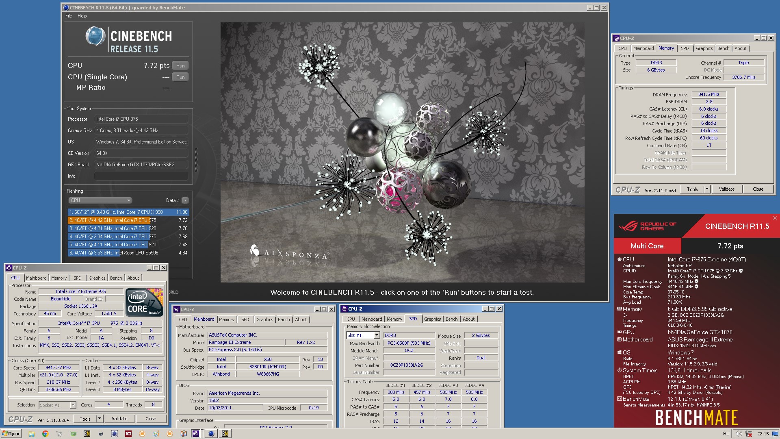Switch to SPD tab in CPU-Z Memory window
Image resolution: width=780 pixels, height=439 pixels.
685,48
